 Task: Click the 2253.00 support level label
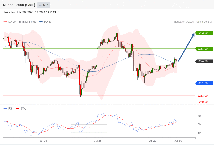tap(202, 96)
